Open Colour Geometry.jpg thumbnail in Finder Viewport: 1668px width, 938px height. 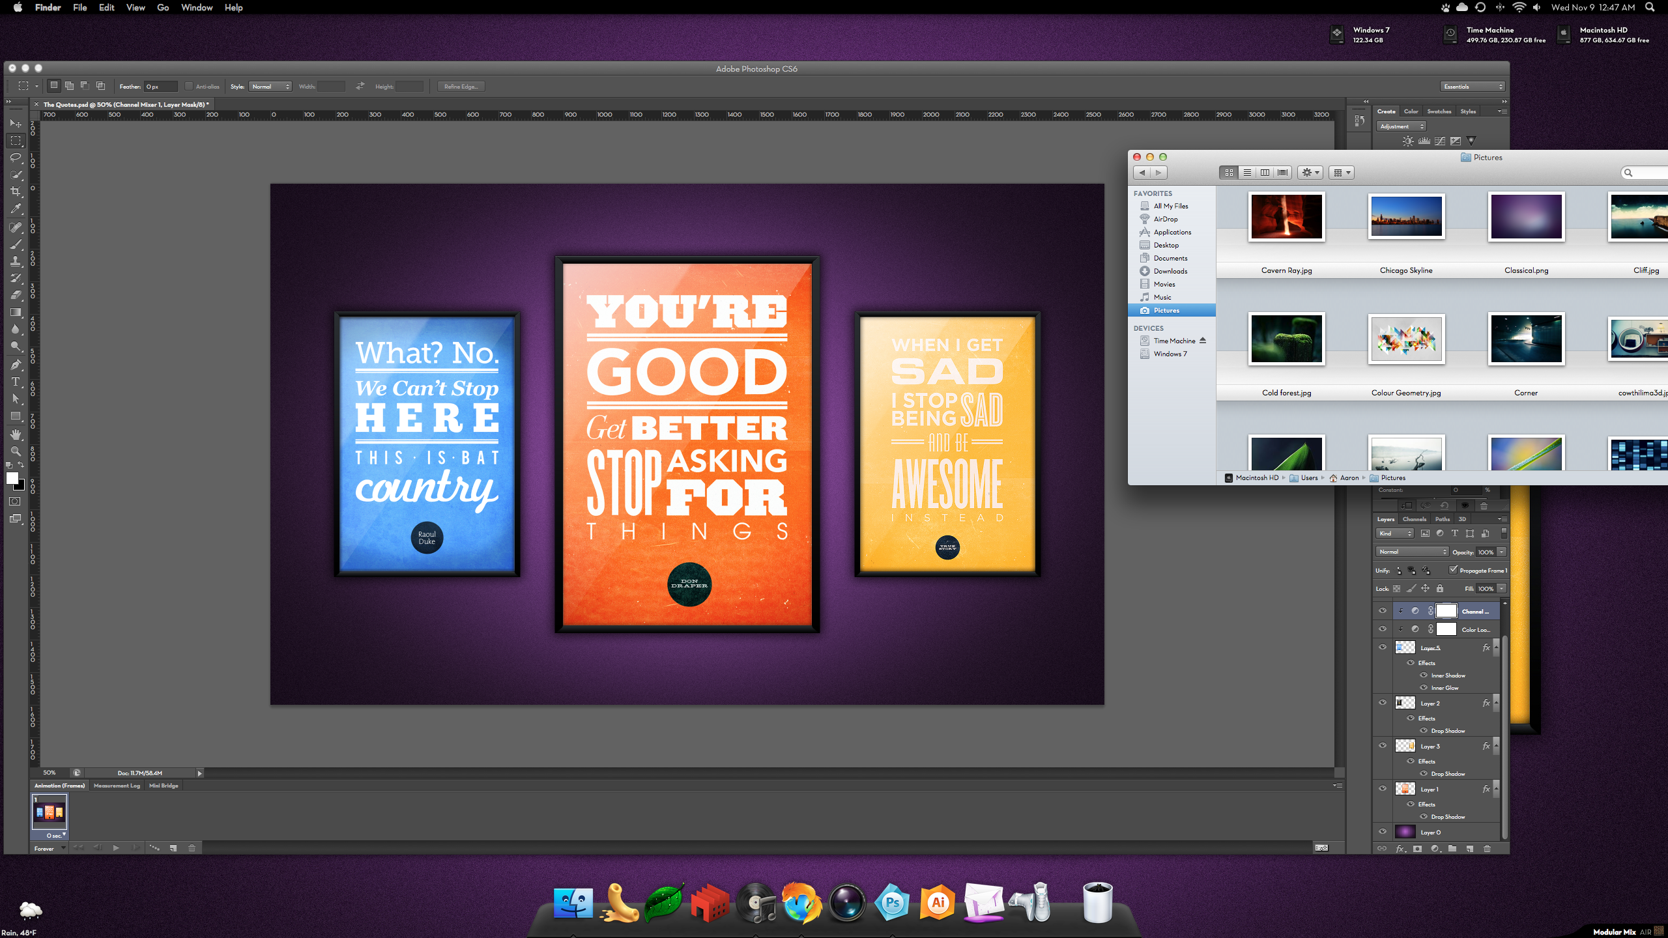[x=1406, y=339]
